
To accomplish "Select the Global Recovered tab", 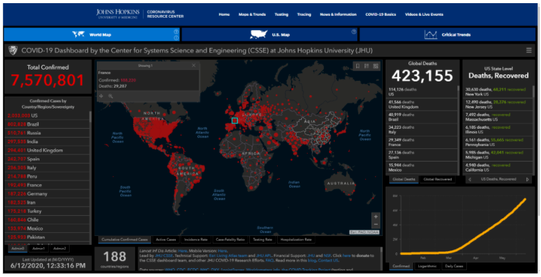I will pyautogui.click(x=437, y=179).
